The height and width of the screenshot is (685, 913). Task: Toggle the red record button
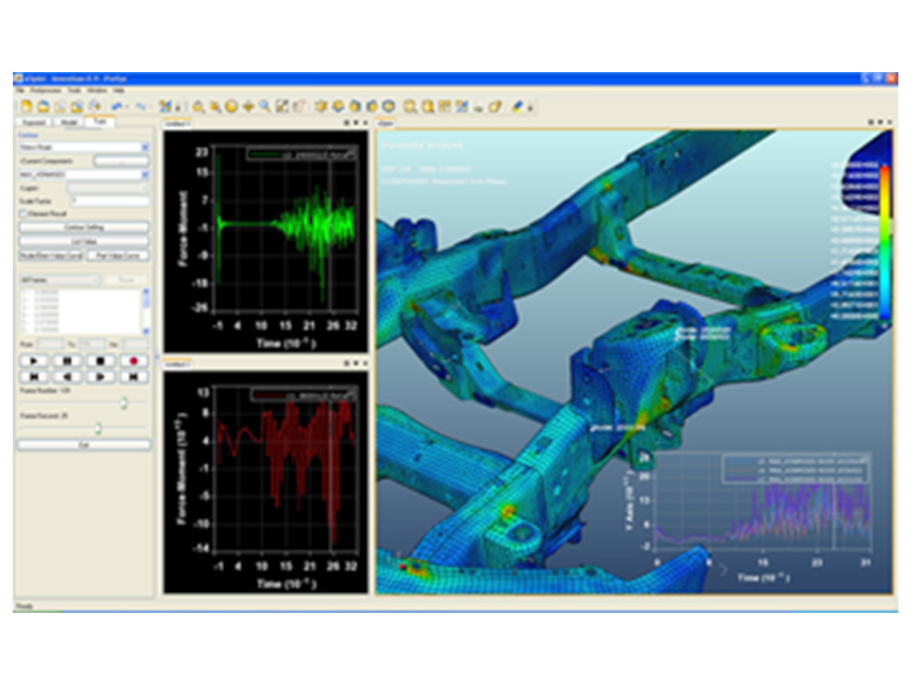(134, 361)
